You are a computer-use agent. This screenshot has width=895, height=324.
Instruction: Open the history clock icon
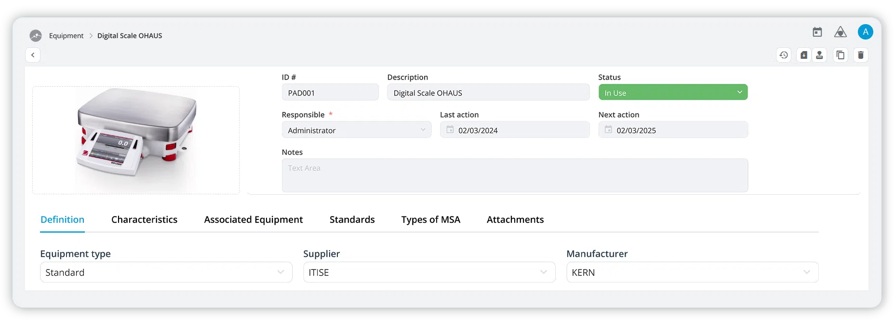(784, 55)
